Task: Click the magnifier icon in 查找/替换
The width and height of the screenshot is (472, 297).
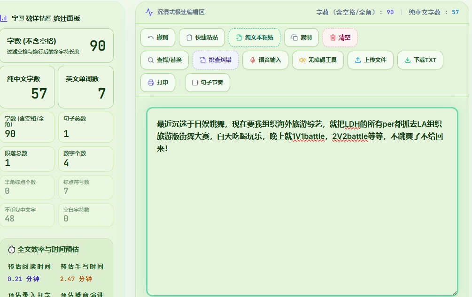Action: (x=150, y=60)
